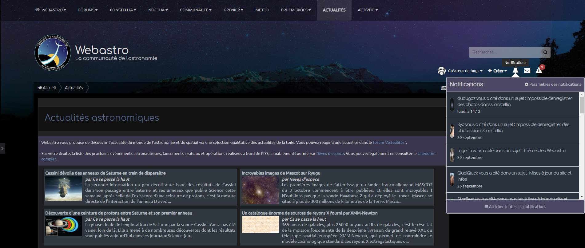Expand the GRENIER menu
Screen dimensions: 585x248
click(233, 10)
